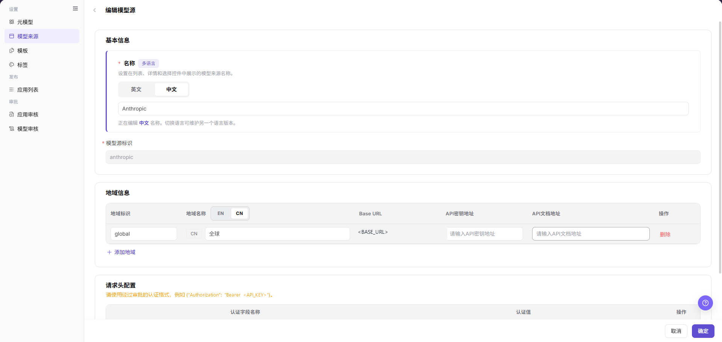Click the 多语言 badge next to 名称
722x342 pixels.
pos(149,64)
